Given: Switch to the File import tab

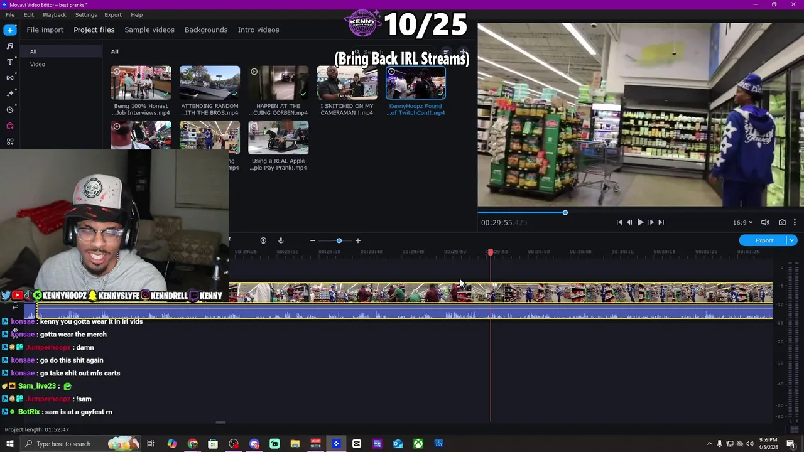Looking at the screenshot, I should pos(45,30).
